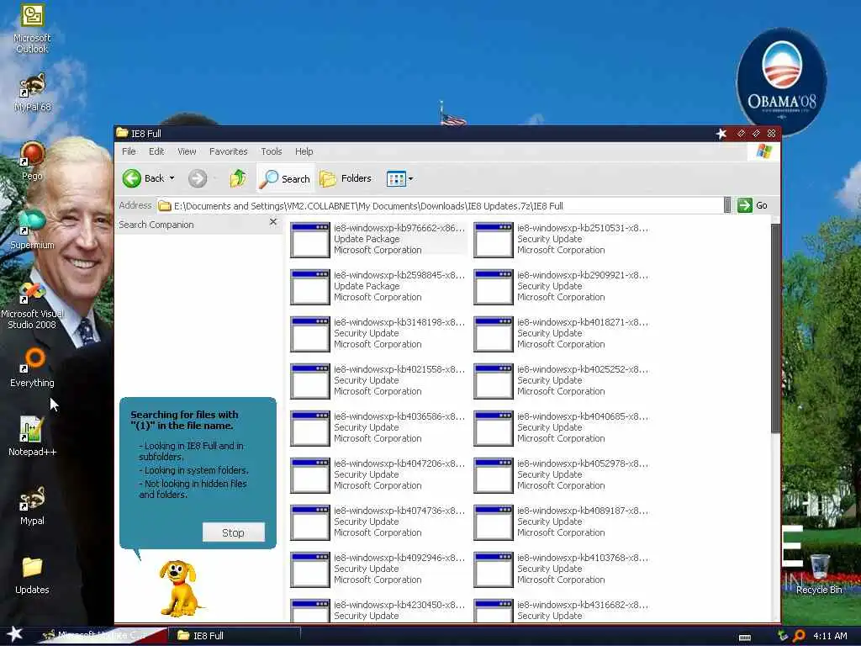The image size is (861, 646).
Task: Click in the Address bar path field
Action: (x=439, y=206)
